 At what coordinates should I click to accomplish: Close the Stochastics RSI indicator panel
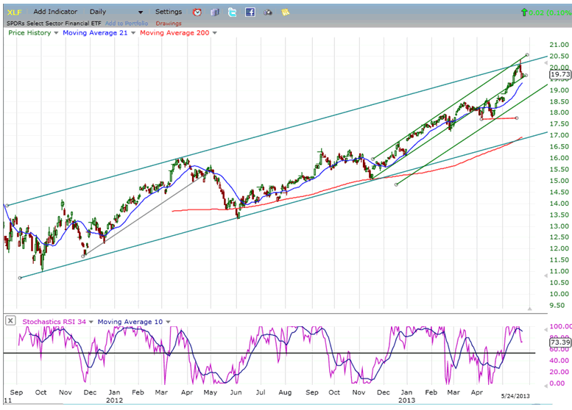pyautogui.click(x=11, y=321)
